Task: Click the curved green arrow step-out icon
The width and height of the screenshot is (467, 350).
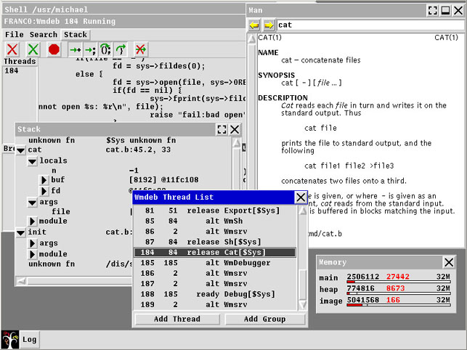Action: [x=121, y=49]
